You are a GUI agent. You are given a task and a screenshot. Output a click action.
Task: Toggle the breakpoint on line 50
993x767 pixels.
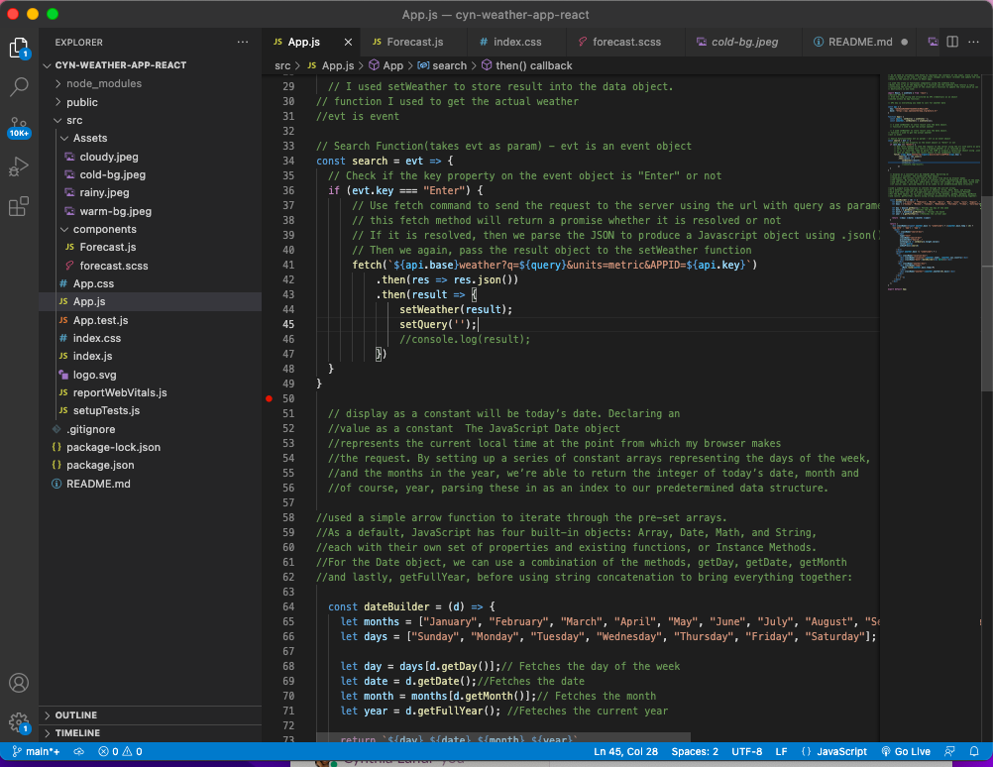point(269,398)
